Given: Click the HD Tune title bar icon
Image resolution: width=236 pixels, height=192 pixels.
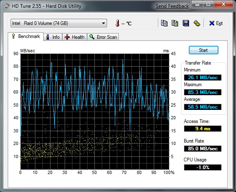Looking at the screenshot, I should (x=7, y=6).
